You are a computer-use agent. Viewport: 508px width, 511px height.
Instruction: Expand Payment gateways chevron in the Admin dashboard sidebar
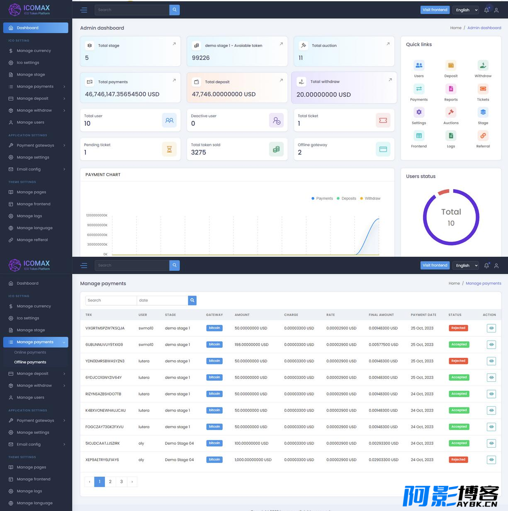tap(64, 145)
